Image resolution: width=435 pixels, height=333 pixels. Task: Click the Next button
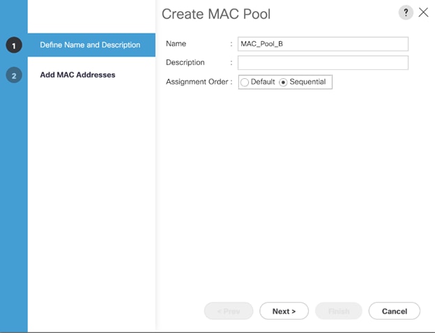[284, 311]
